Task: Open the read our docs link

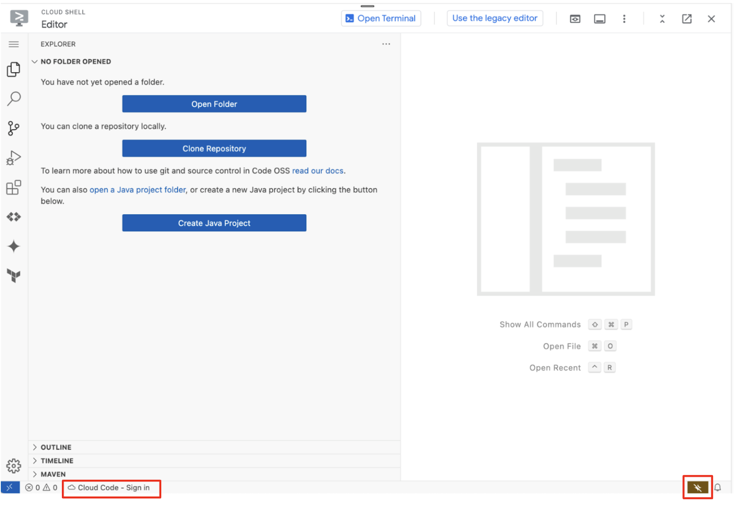Action: click(317, 171)
